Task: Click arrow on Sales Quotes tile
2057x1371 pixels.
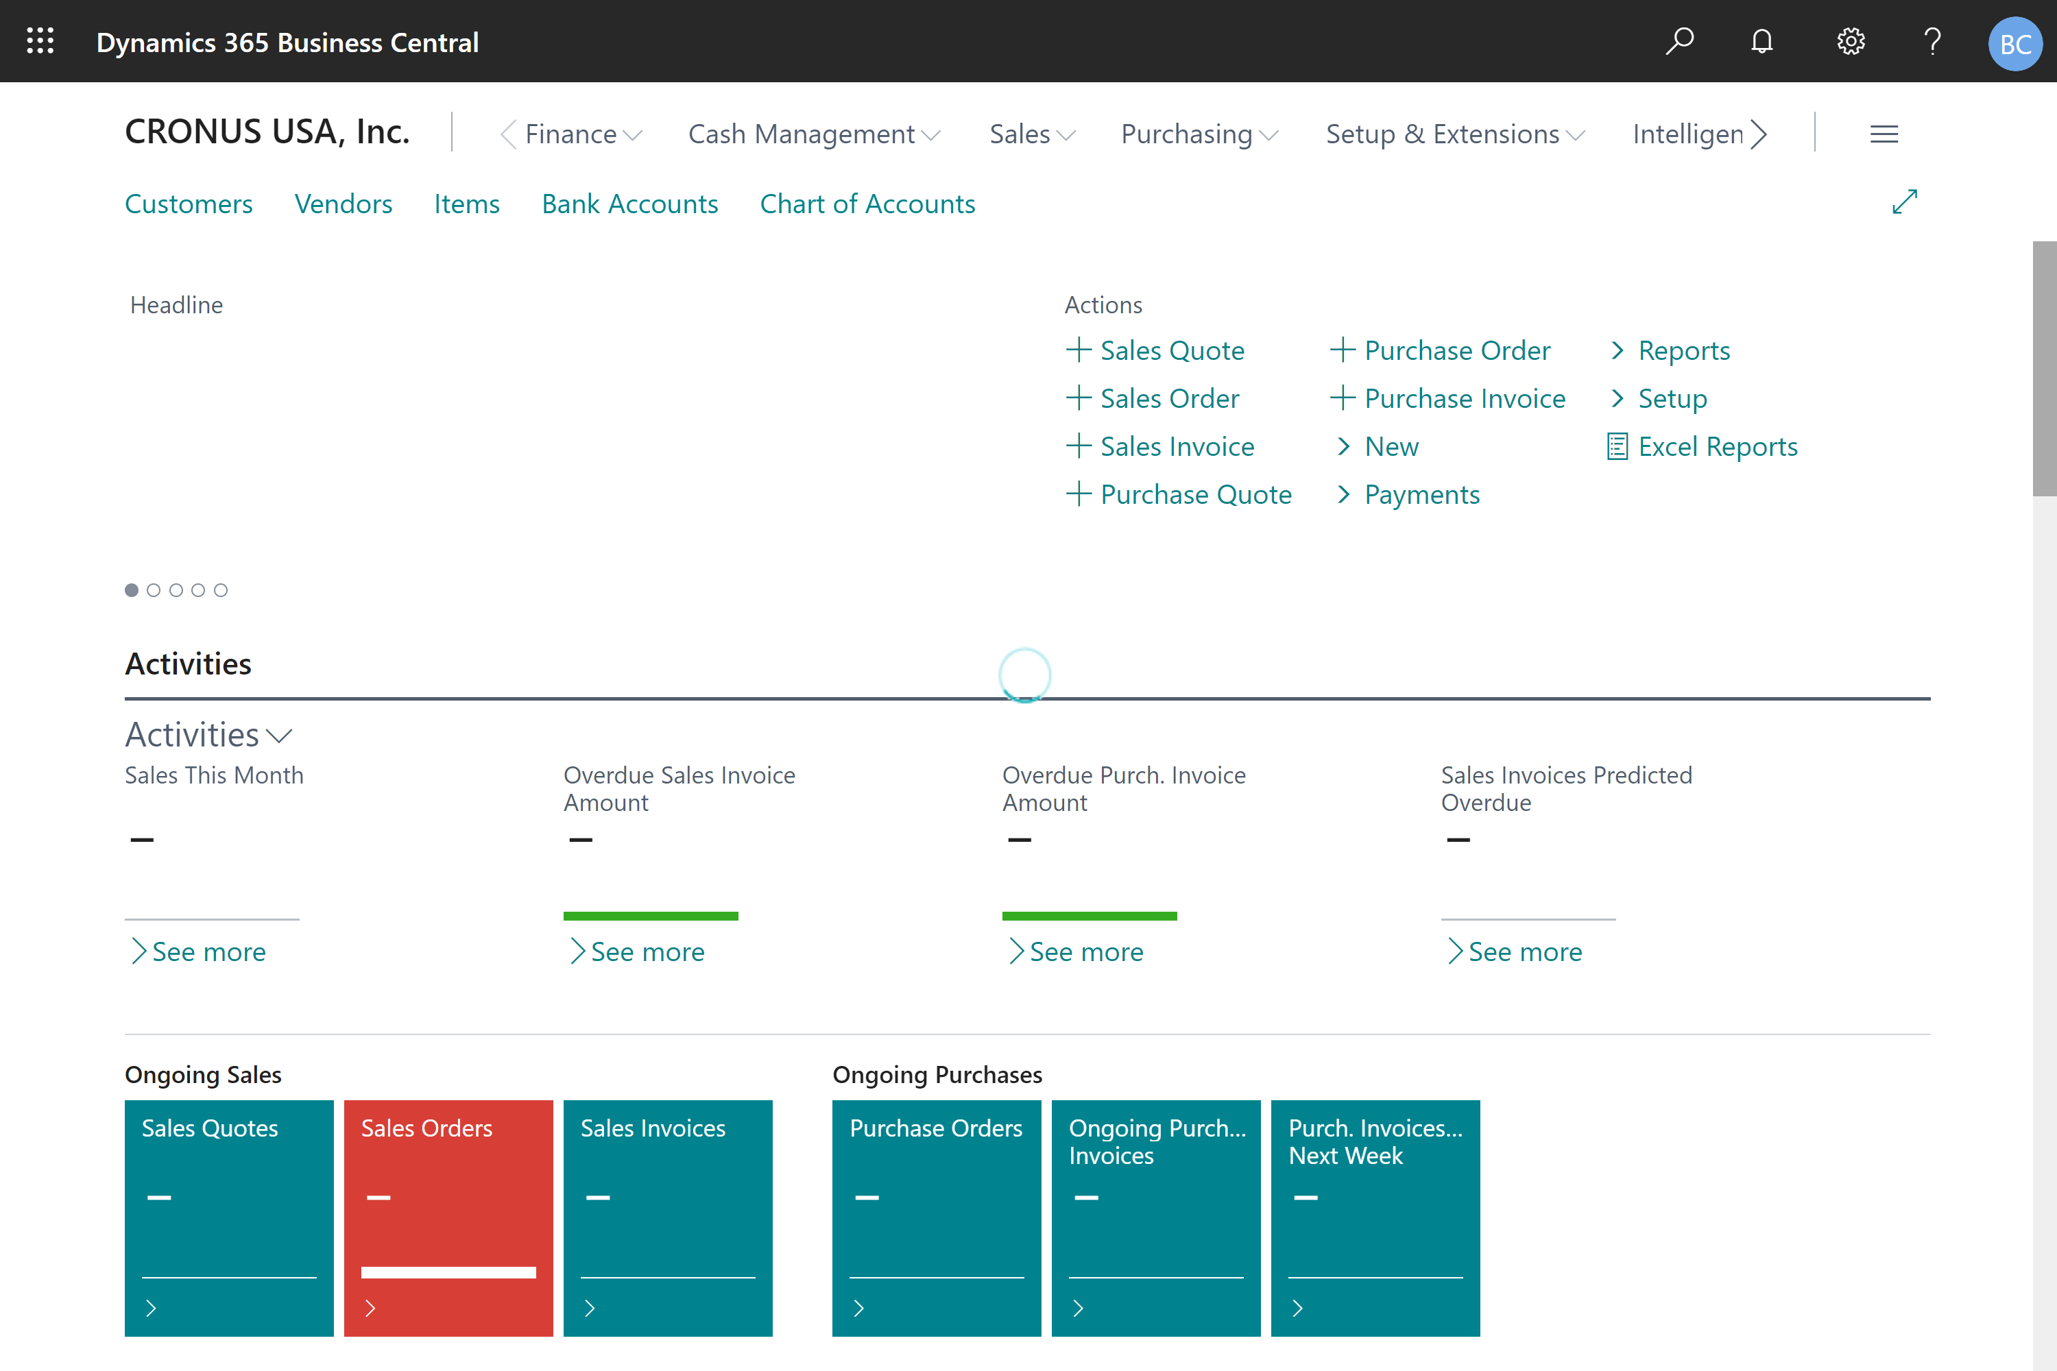Action: (152, 1308)
